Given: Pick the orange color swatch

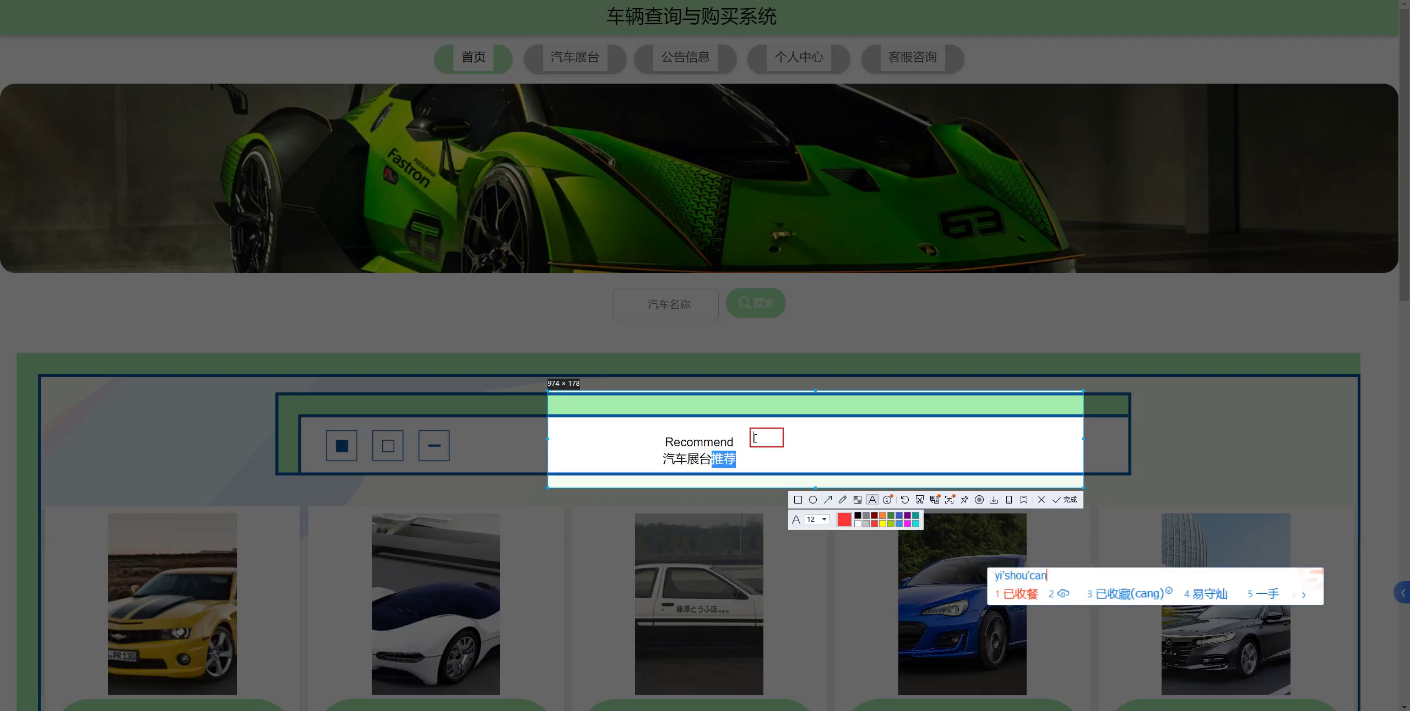Looking at the screenshot, I should tap(882, 515).
